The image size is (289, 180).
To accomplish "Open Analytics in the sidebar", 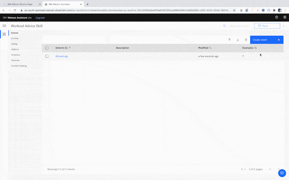I will click(16, 55).
